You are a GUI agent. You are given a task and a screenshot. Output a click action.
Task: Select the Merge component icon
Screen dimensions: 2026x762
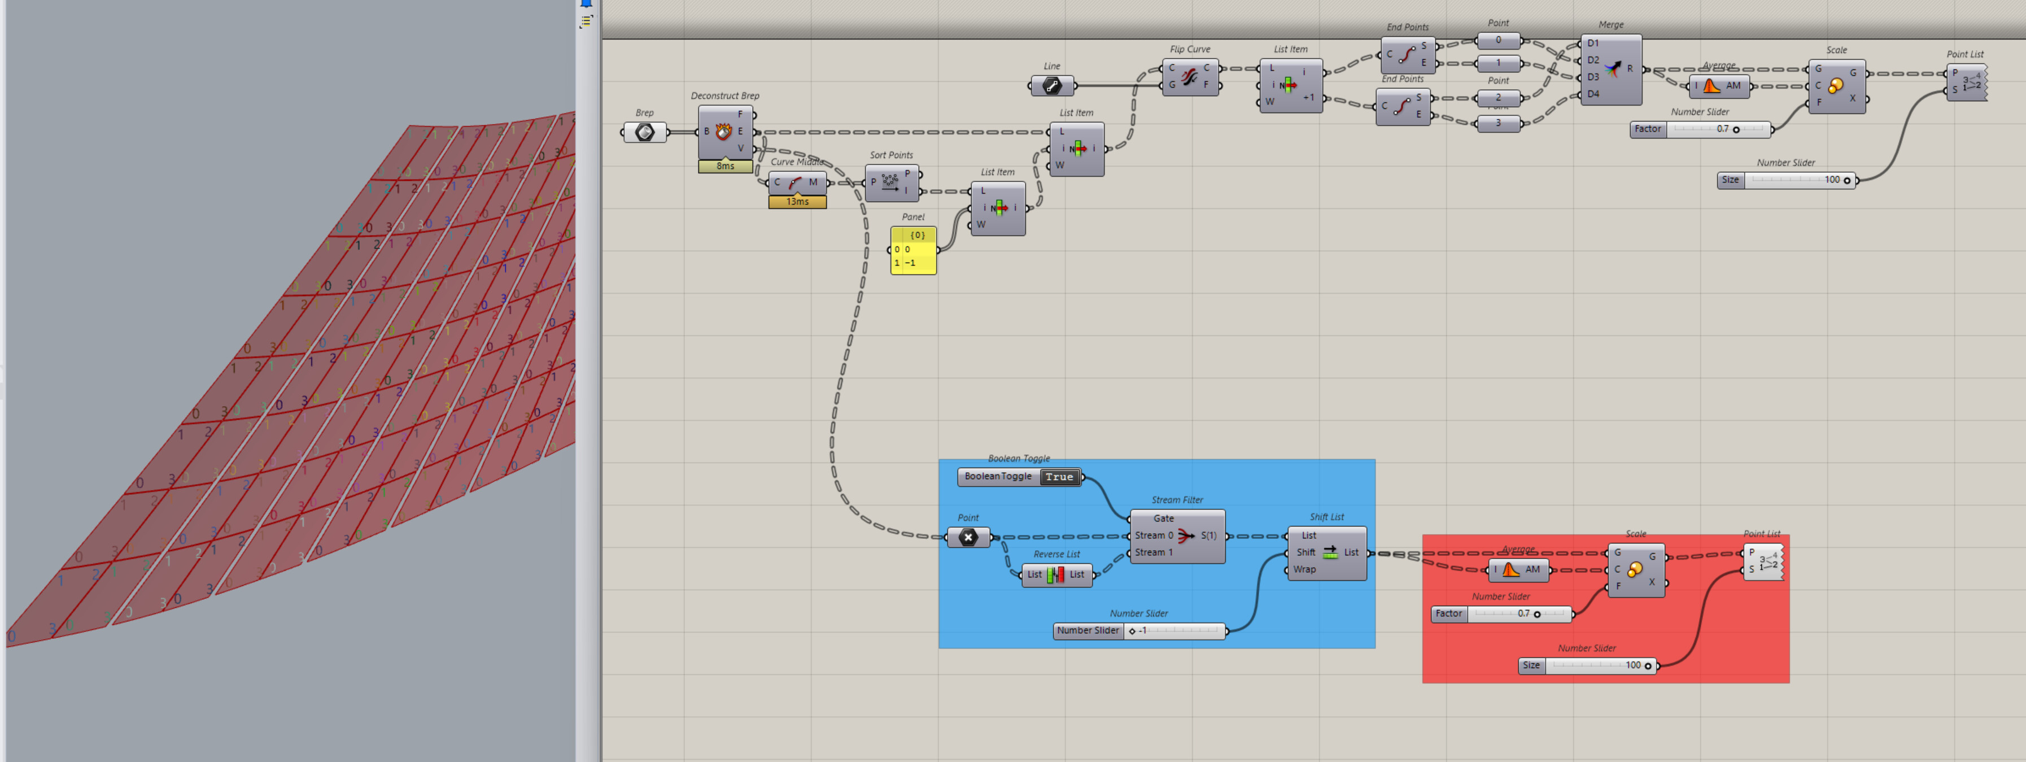(x=1612, y=69)
